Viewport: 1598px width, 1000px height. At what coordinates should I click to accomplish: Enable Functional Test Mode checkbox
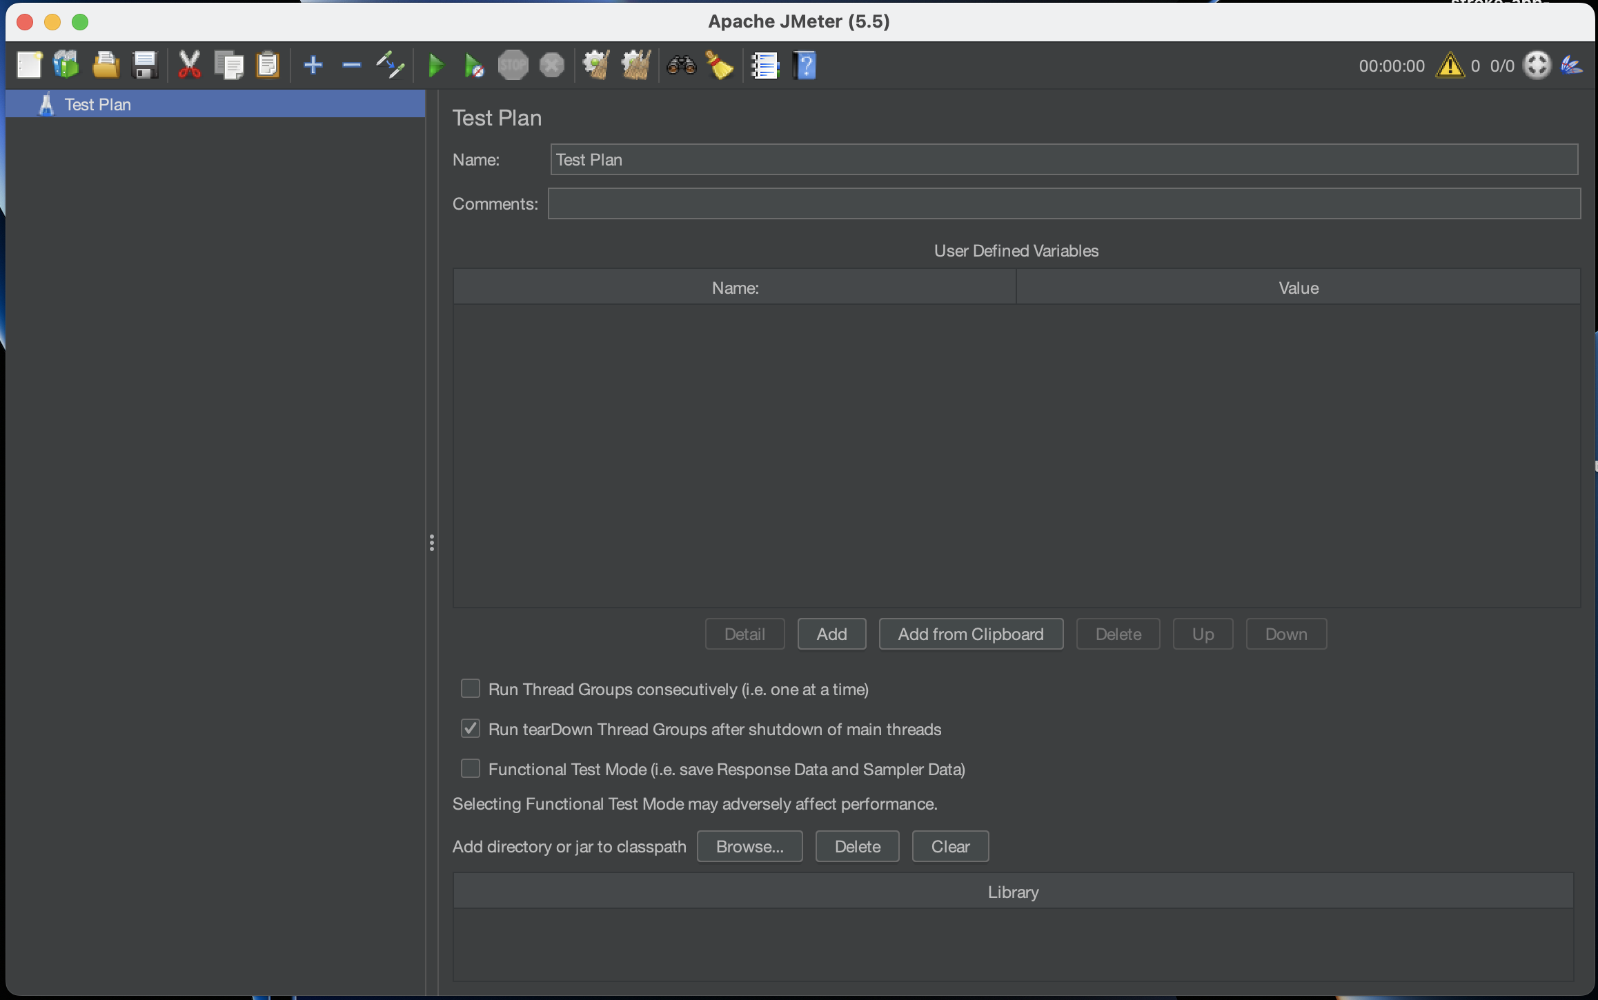(471, 768)
